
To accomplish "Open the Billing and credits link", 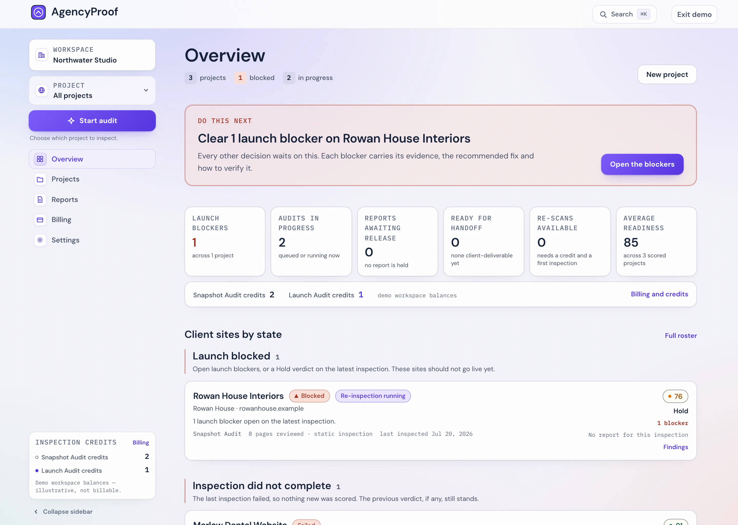I will (659, 294).
